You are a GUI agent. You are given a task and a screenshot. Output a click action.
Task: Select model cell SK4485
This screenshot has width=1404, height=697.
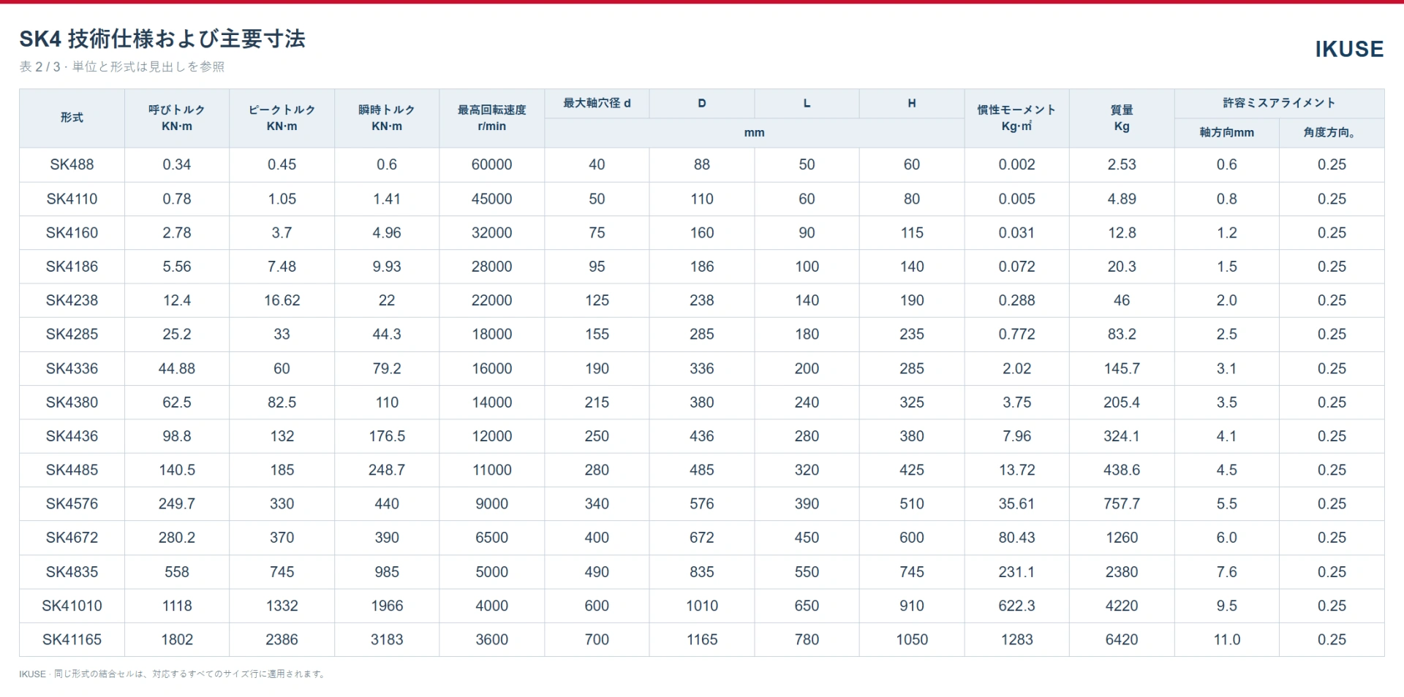point(72,470)
